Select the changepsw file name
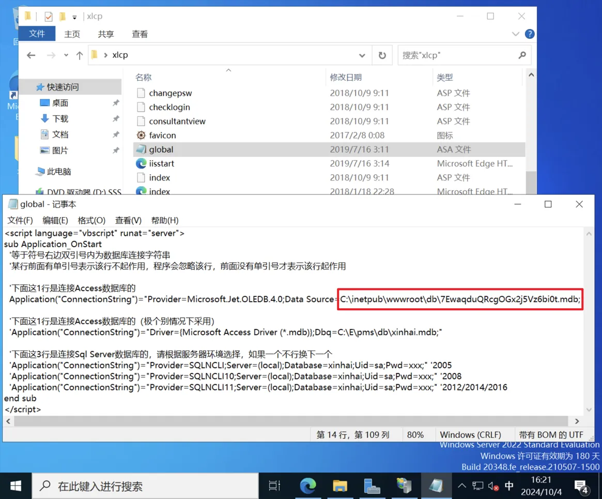Screen dimensions: 602x499 (x=171, y=94)
